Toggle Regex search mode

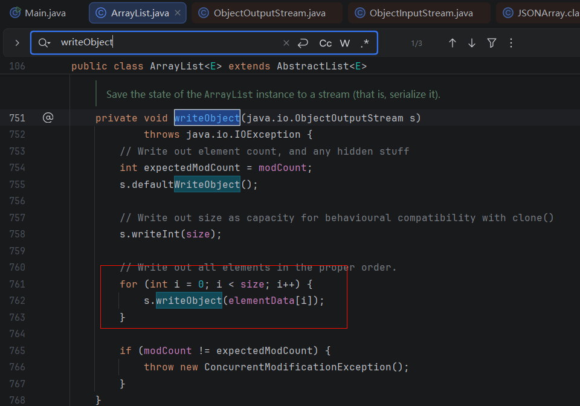point(364,43)
